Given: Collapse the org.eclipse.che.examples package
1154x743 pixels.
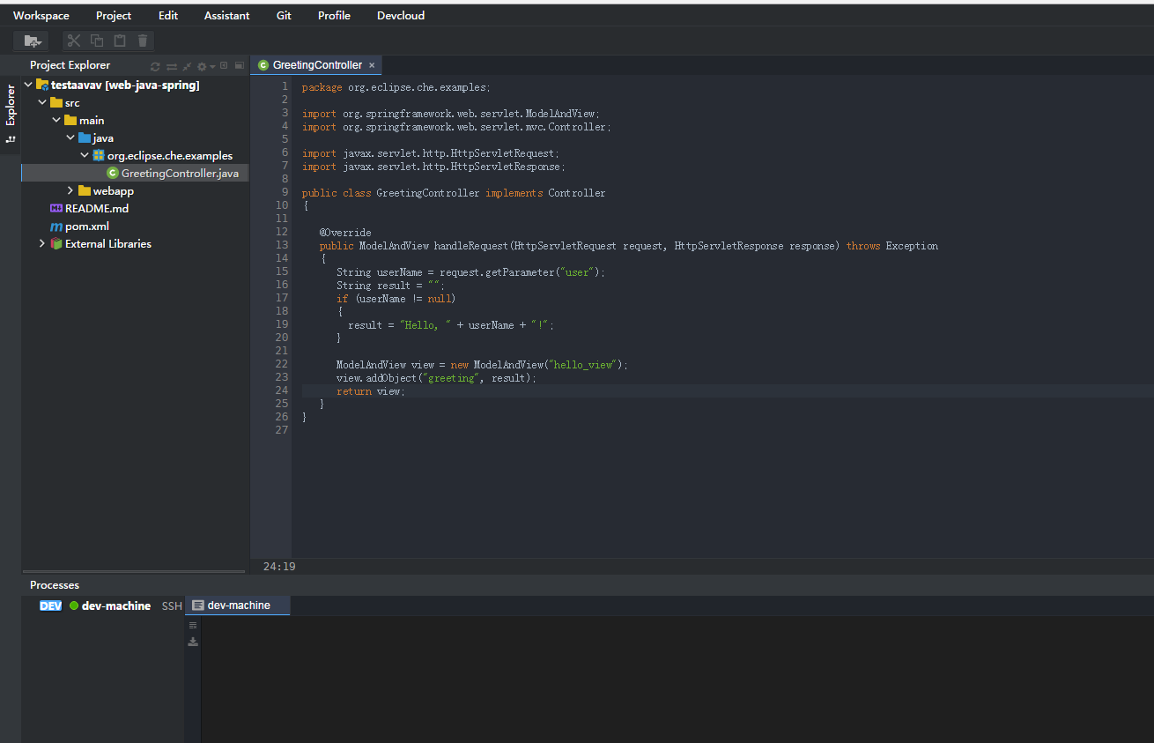Looking at the screenshot, I should [x=85, y=156].
